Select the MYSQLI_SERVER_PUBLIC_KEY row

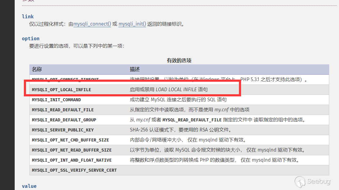coord(179,130)
